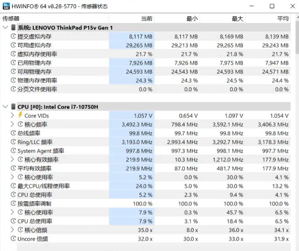Click the clock icon beside 平均有效频率

coord(13,168)
